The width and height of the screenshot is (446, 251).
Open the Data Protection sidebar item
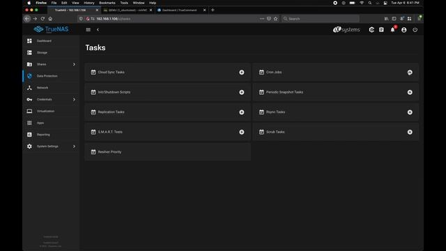[x=51, y=76]
